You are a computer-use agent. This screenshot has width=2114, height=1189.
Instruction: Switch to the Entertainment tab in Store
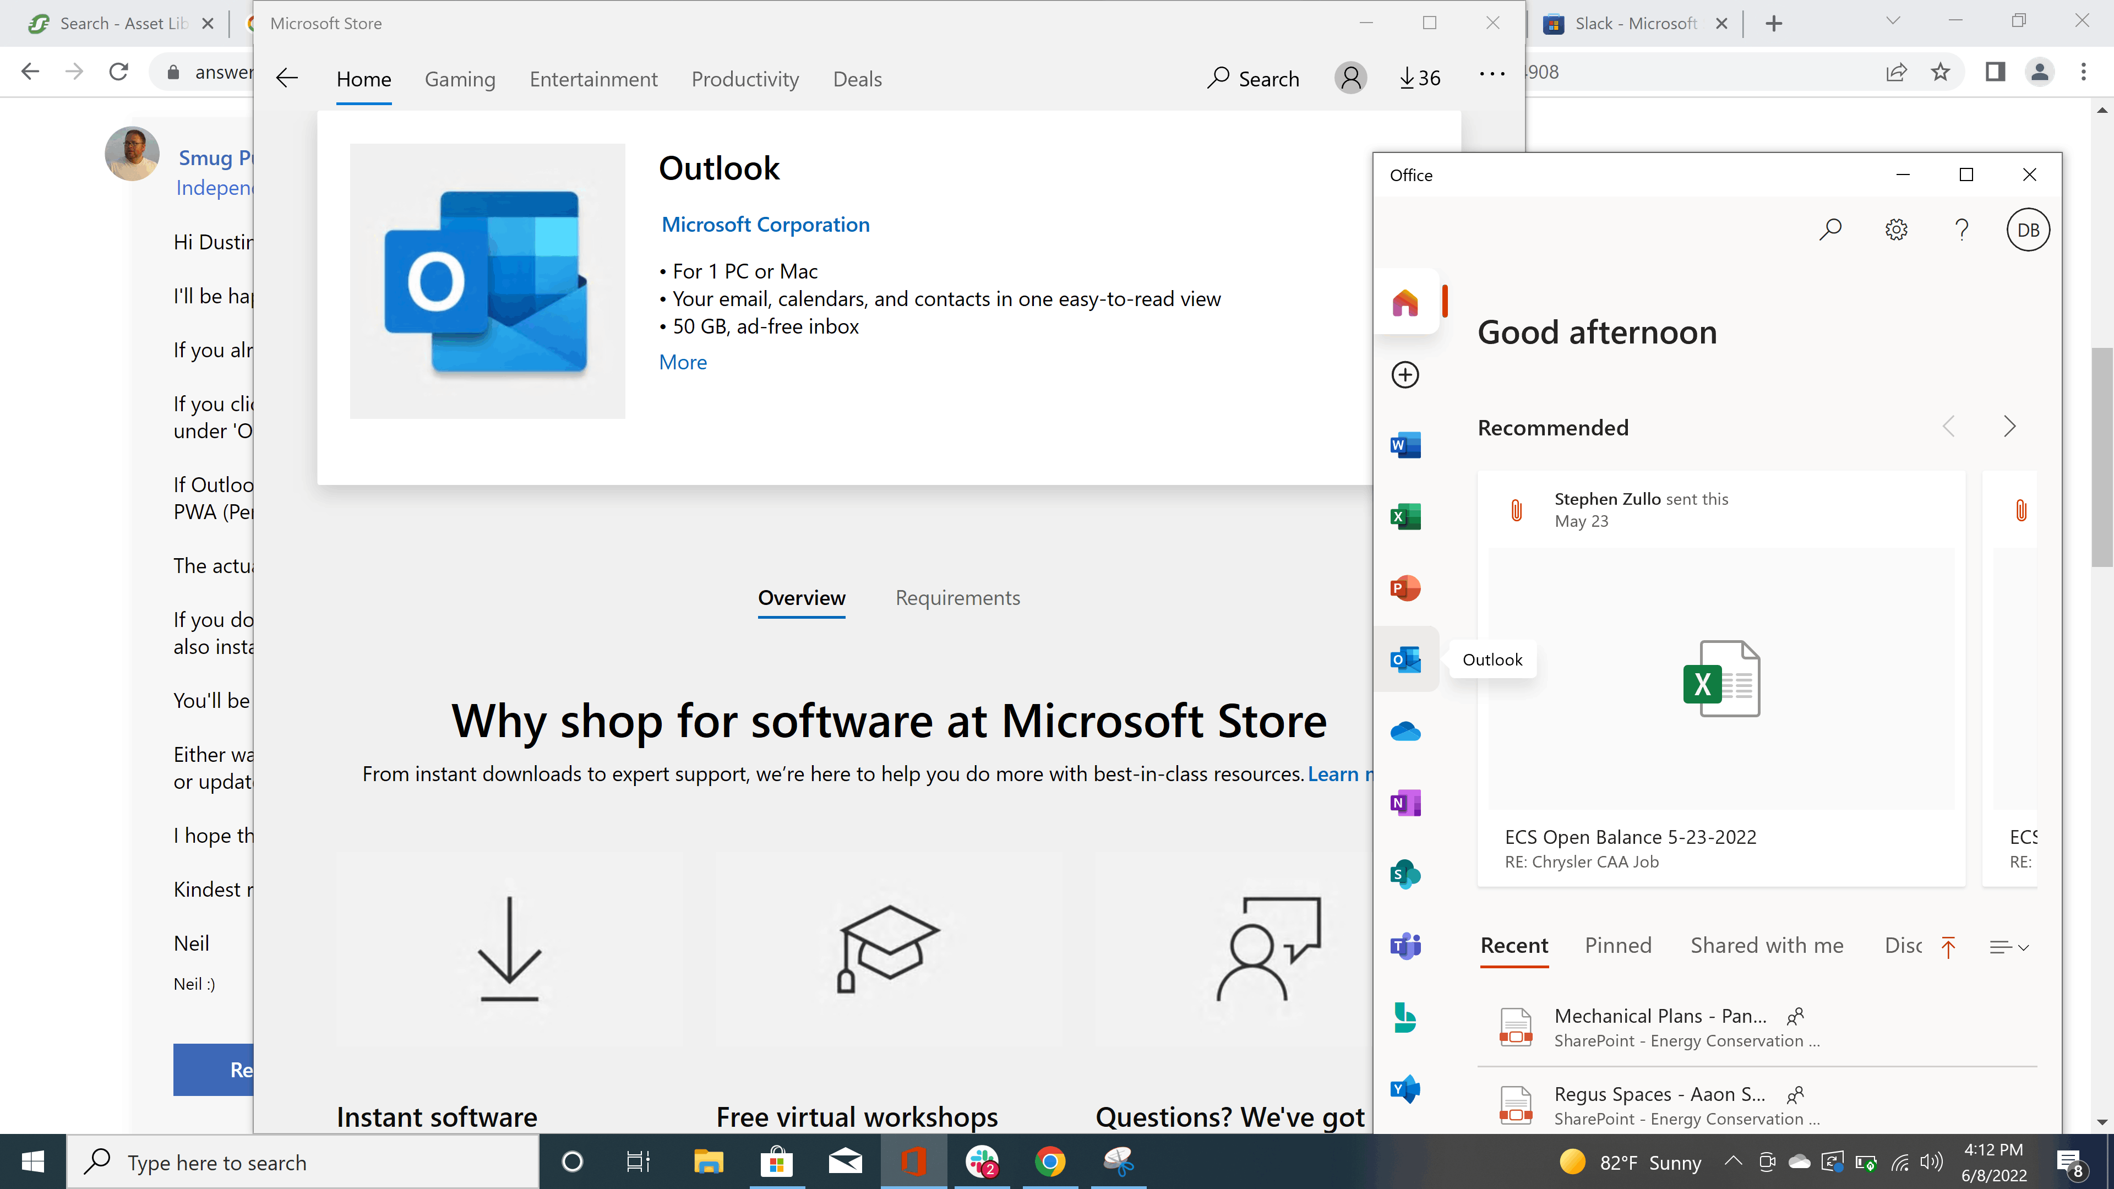click(x=593, y=79)
